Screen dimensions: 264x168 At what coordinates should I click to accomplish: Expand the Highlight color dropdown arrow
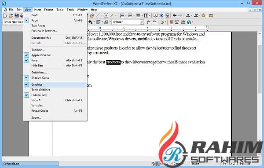116,16
